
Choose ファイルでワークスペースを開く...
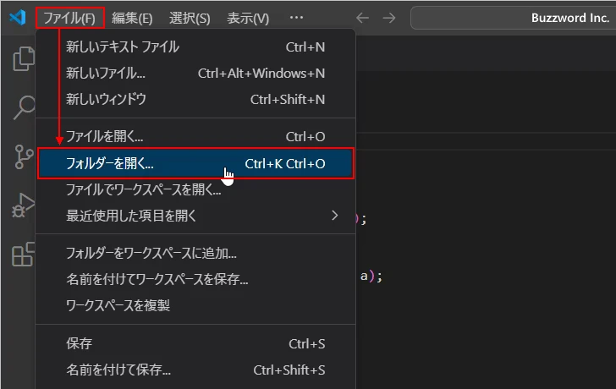pyautogui.click(x=195, y=190)
